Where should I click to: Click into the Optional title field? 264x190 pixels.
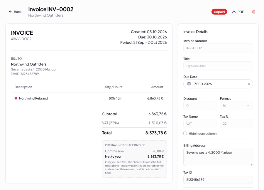pos(218,66)
